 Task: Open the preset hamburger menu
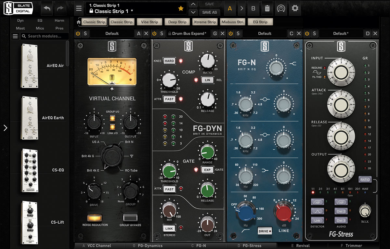tap(78, 8)
